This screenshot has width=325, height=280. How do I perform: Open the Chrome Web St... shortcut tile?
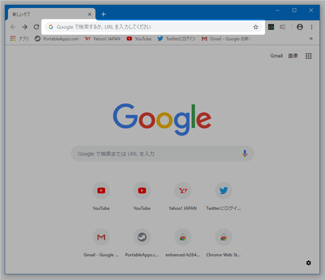pyautogui.click(x=223, y=242)
